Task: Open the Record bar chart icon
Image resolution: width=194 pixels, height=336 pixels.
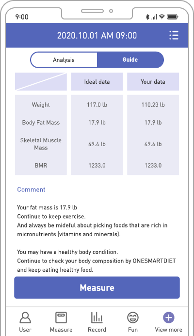Action: [97, 317]
